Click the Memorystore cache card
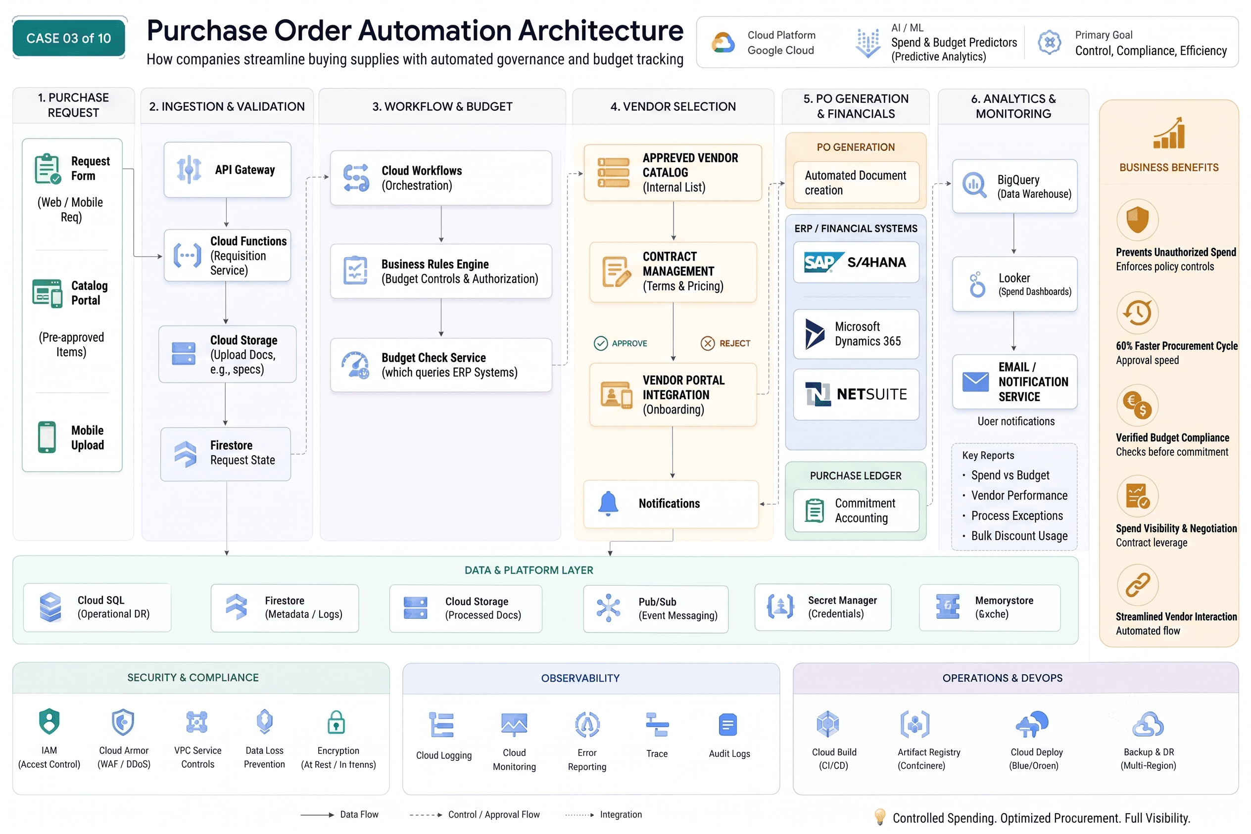Screen dimensions: 1251x834 pyautogui.click(x=989, y=607)
